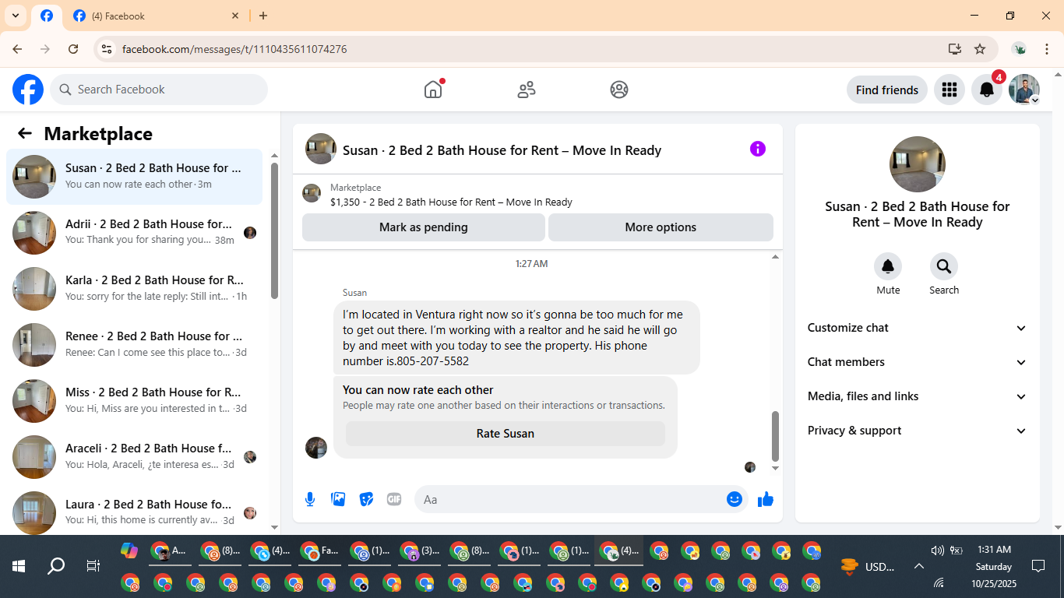Image resolution: width=1064 pixels, height=598 pixels.
Task: Click the More options button
Action: tap(661, 227)
